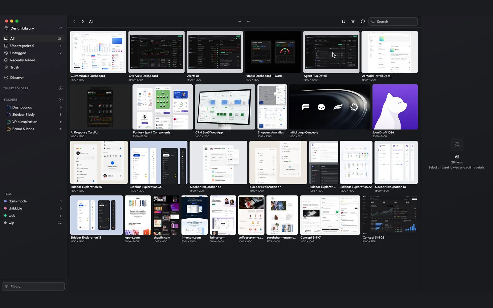Open the Dashboards folder
This screenshot has width=493, height=308.
pyautogui.click(x=33, y=107)
